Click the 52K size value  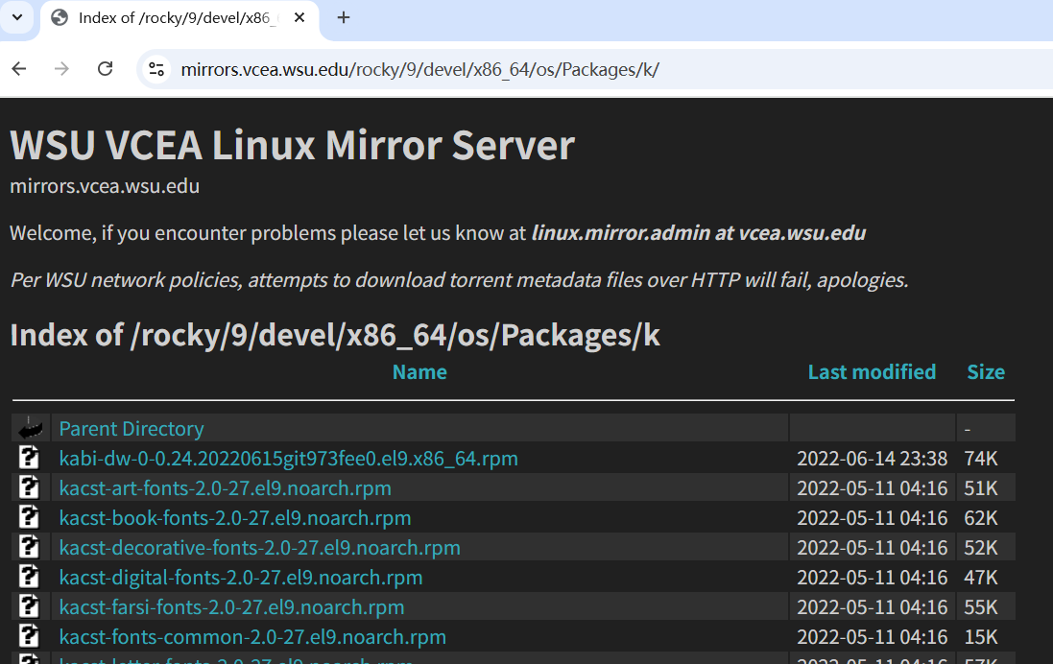(x=981, y=547)
